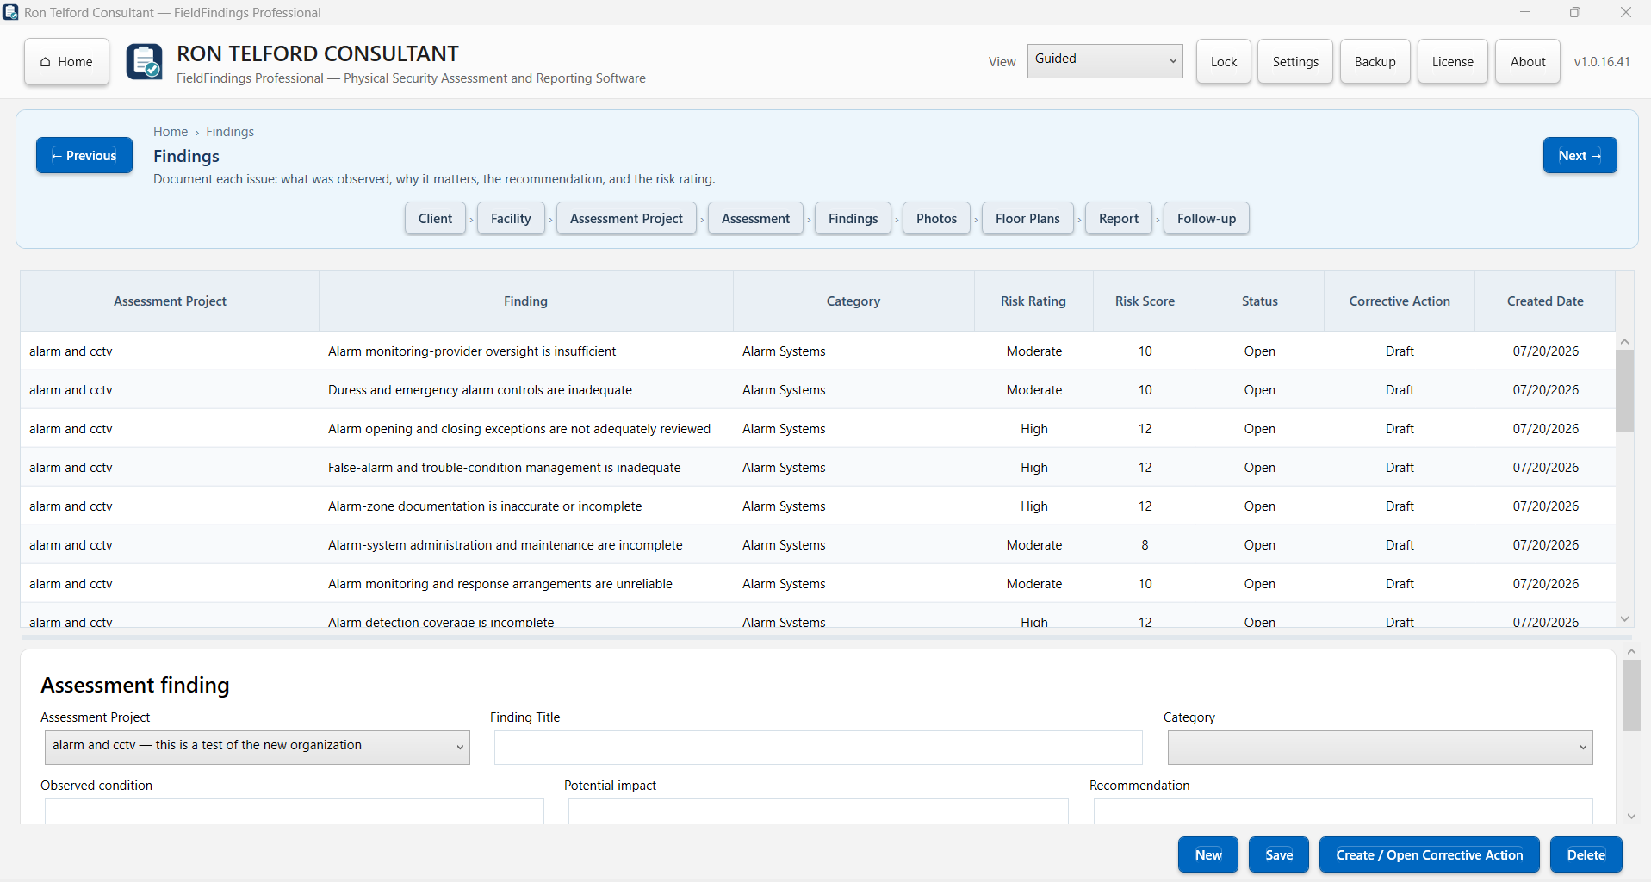Sort by Finding column header
The height and width of the screenshot is (882, 1651).
click(x=525, y=301)
